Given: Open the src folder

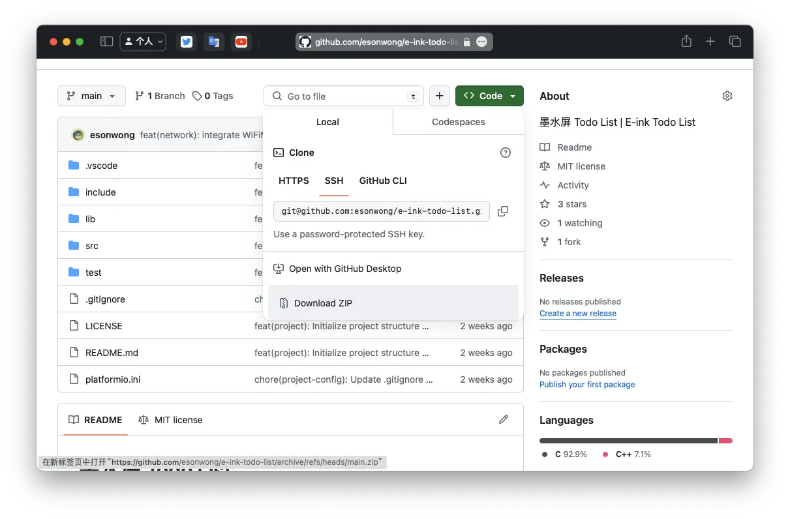Looking at the screenshot, I should coord(92,246).
